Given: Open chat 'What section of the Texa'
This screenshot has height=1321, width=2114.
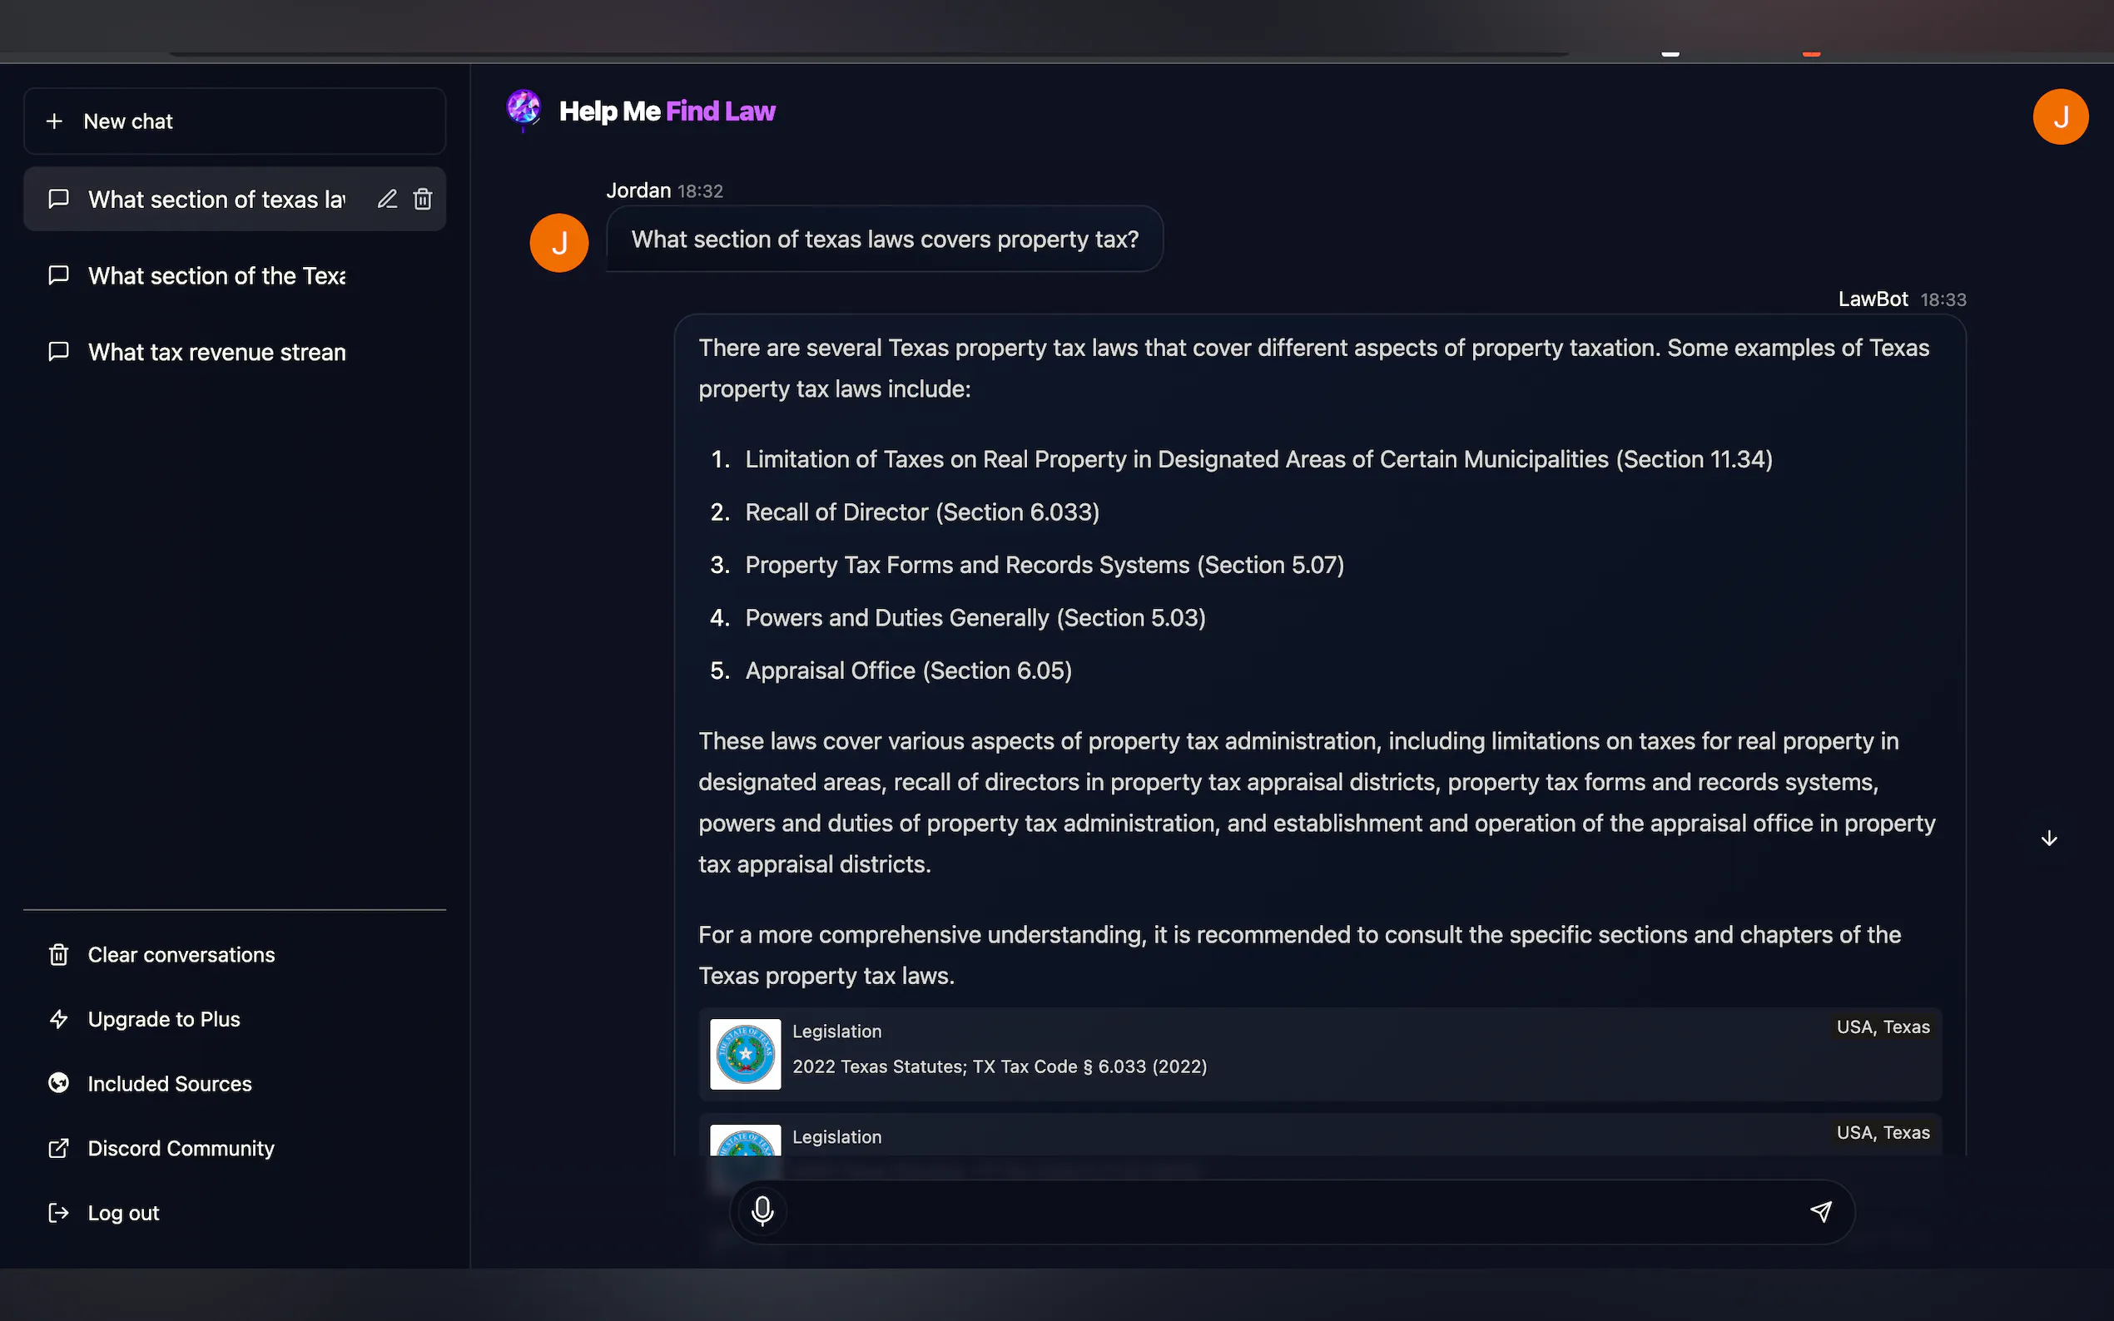Looking at the screenshot, I should 216,276.
